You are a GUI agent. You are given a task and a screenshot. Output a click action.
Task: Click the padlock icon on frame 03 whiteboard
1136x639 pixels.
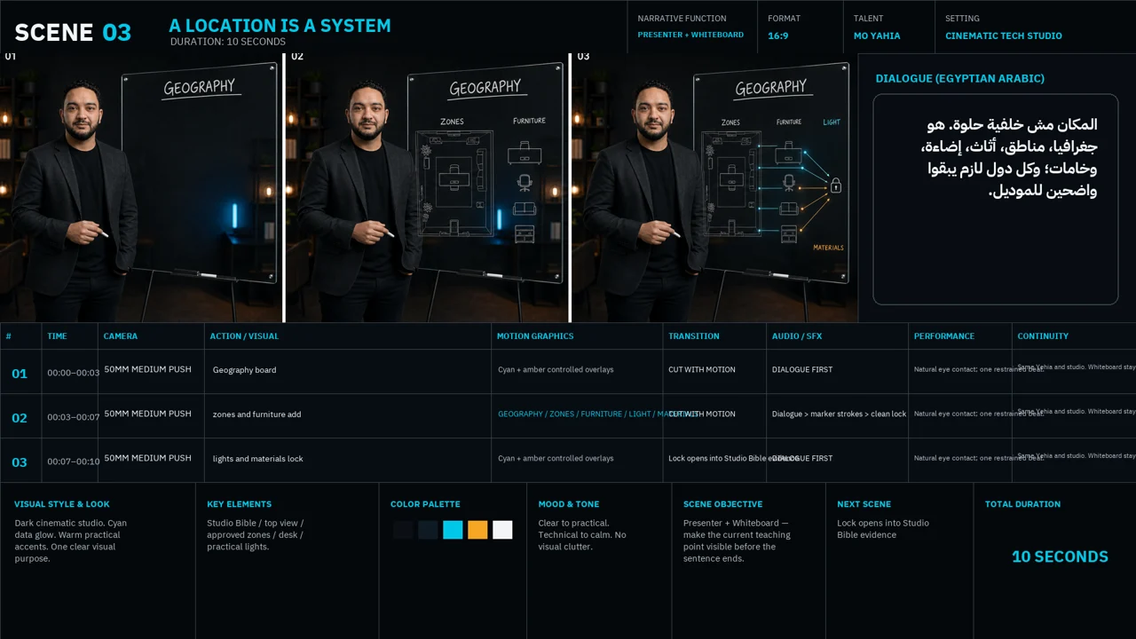(835, 185)
